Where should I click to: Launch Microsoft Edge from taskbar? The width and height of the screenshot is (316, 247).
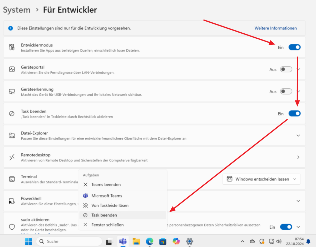150,241
